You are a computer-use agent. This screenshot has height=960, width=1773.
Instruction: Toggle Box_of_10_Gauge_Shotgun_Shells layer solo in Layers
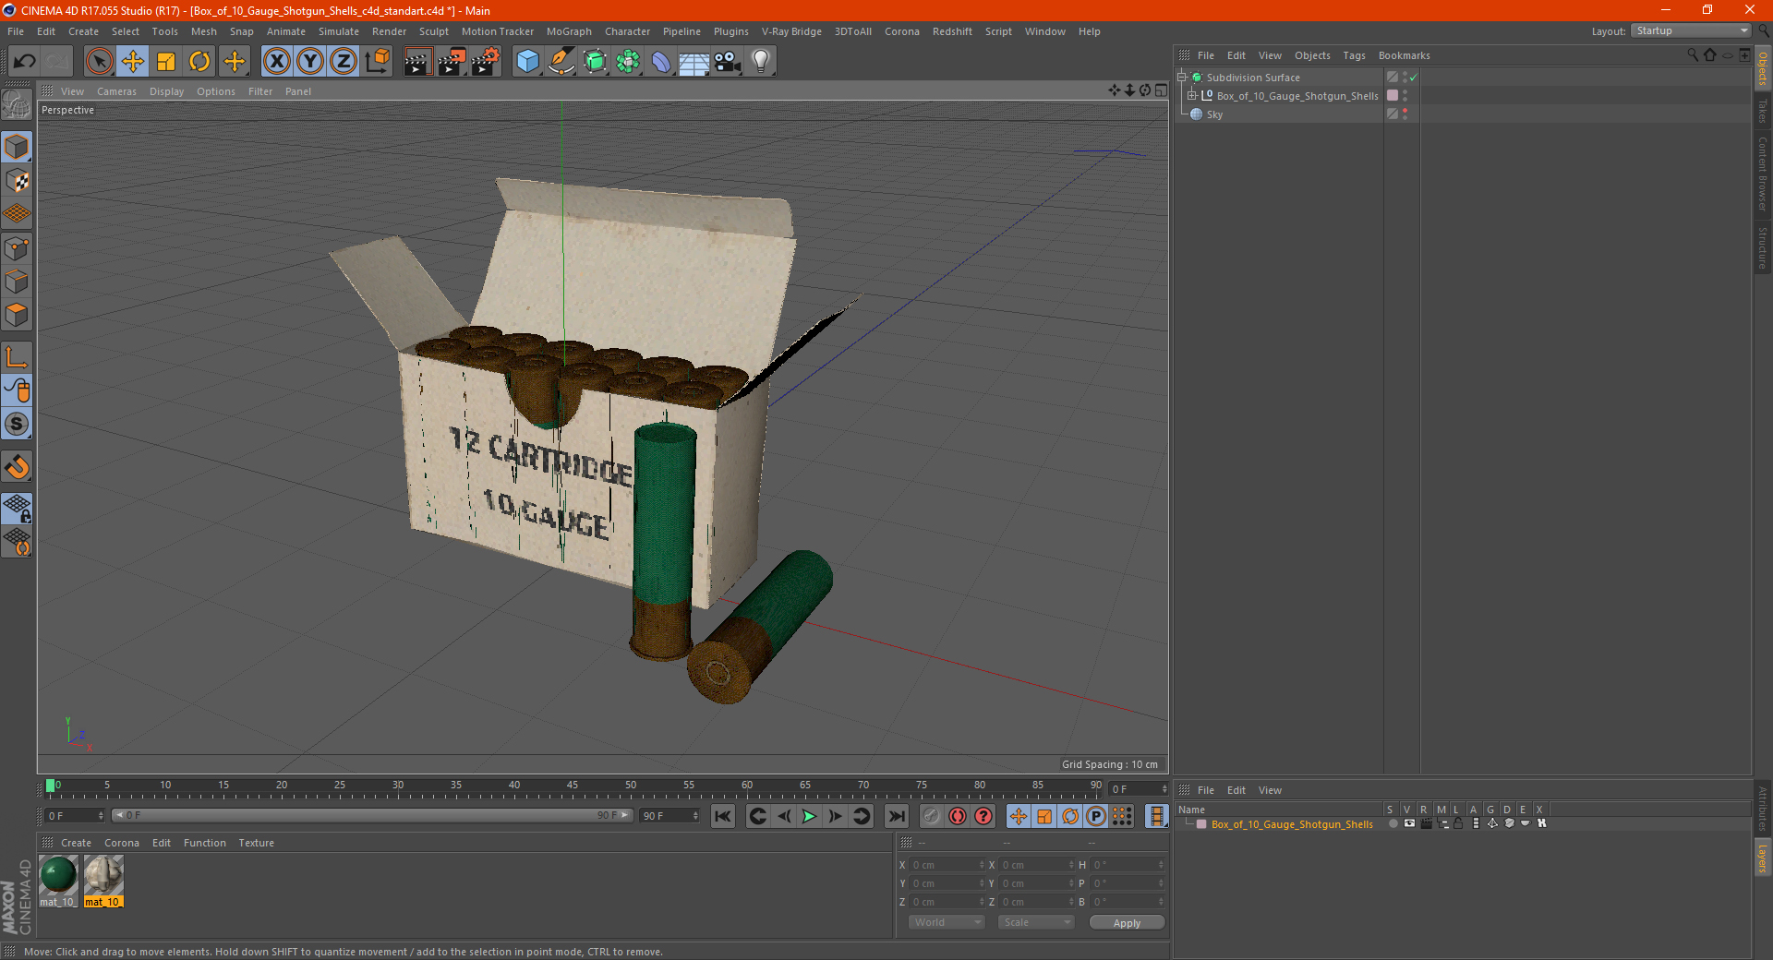click(1393, 823)
